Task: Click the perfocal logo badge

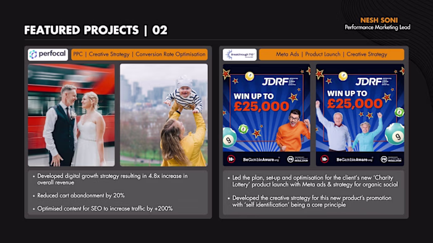Action: [48, 54]
